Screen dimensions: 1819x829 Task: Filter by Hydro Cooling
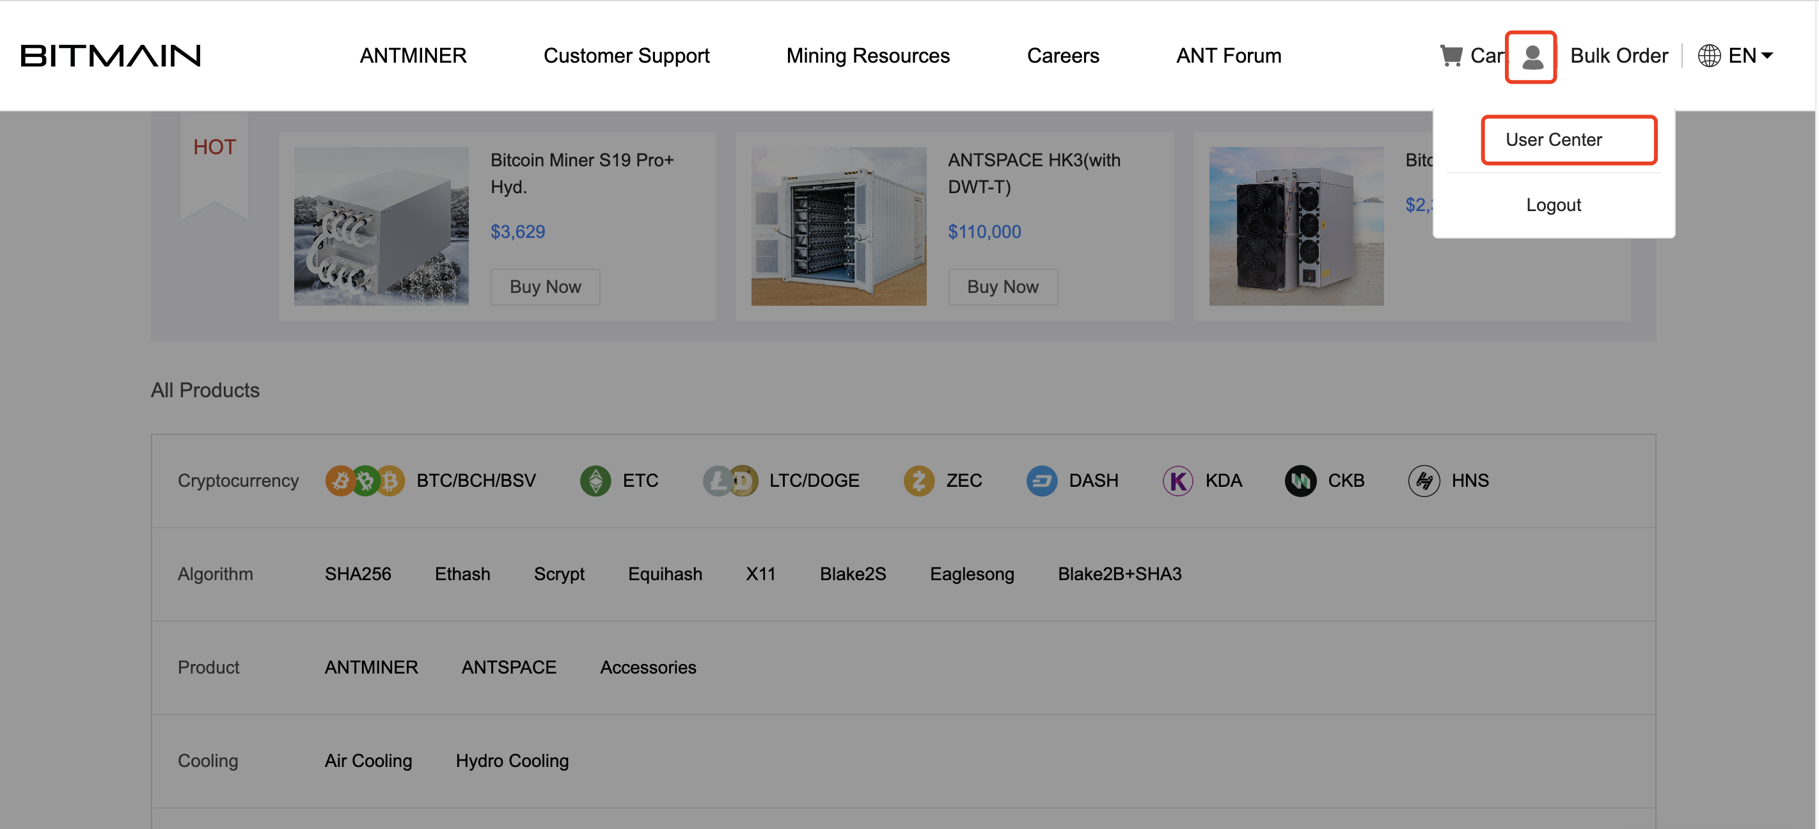click(x=512, y=761)
